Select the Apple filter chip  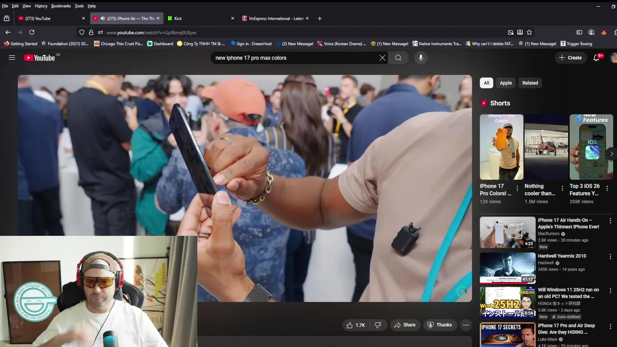(506, 83)
